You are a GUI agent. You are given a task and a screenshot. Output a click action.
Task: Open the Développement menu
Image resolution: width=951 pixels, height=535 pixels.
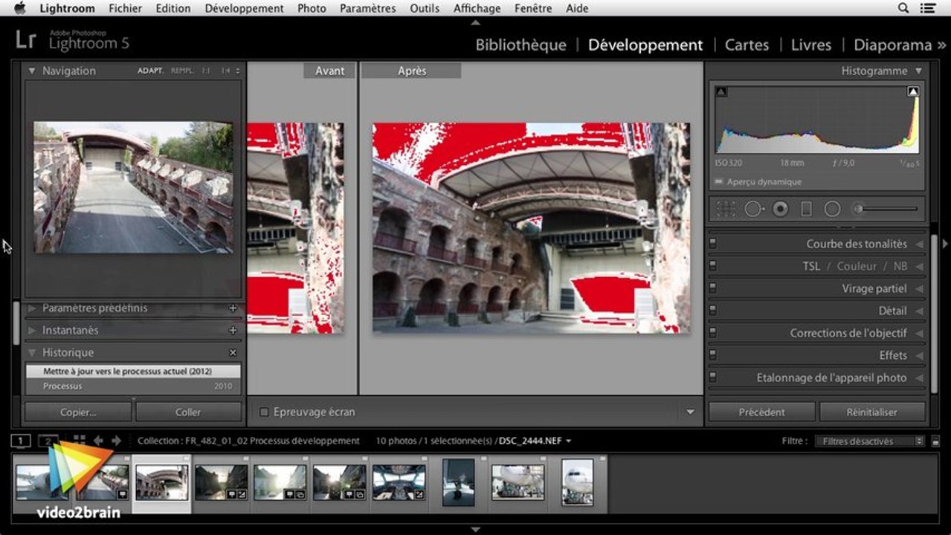pyautogui.click(x=245, y=8)
